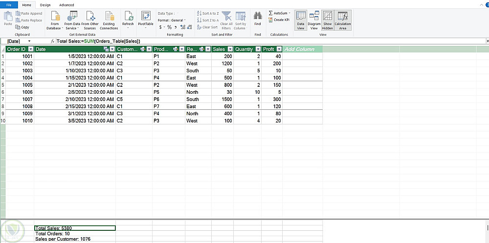Image resolution: width=489 pixels, height=243 pixels.
Task: Click inside the DAX formula bar
Action: pos(271,41)
